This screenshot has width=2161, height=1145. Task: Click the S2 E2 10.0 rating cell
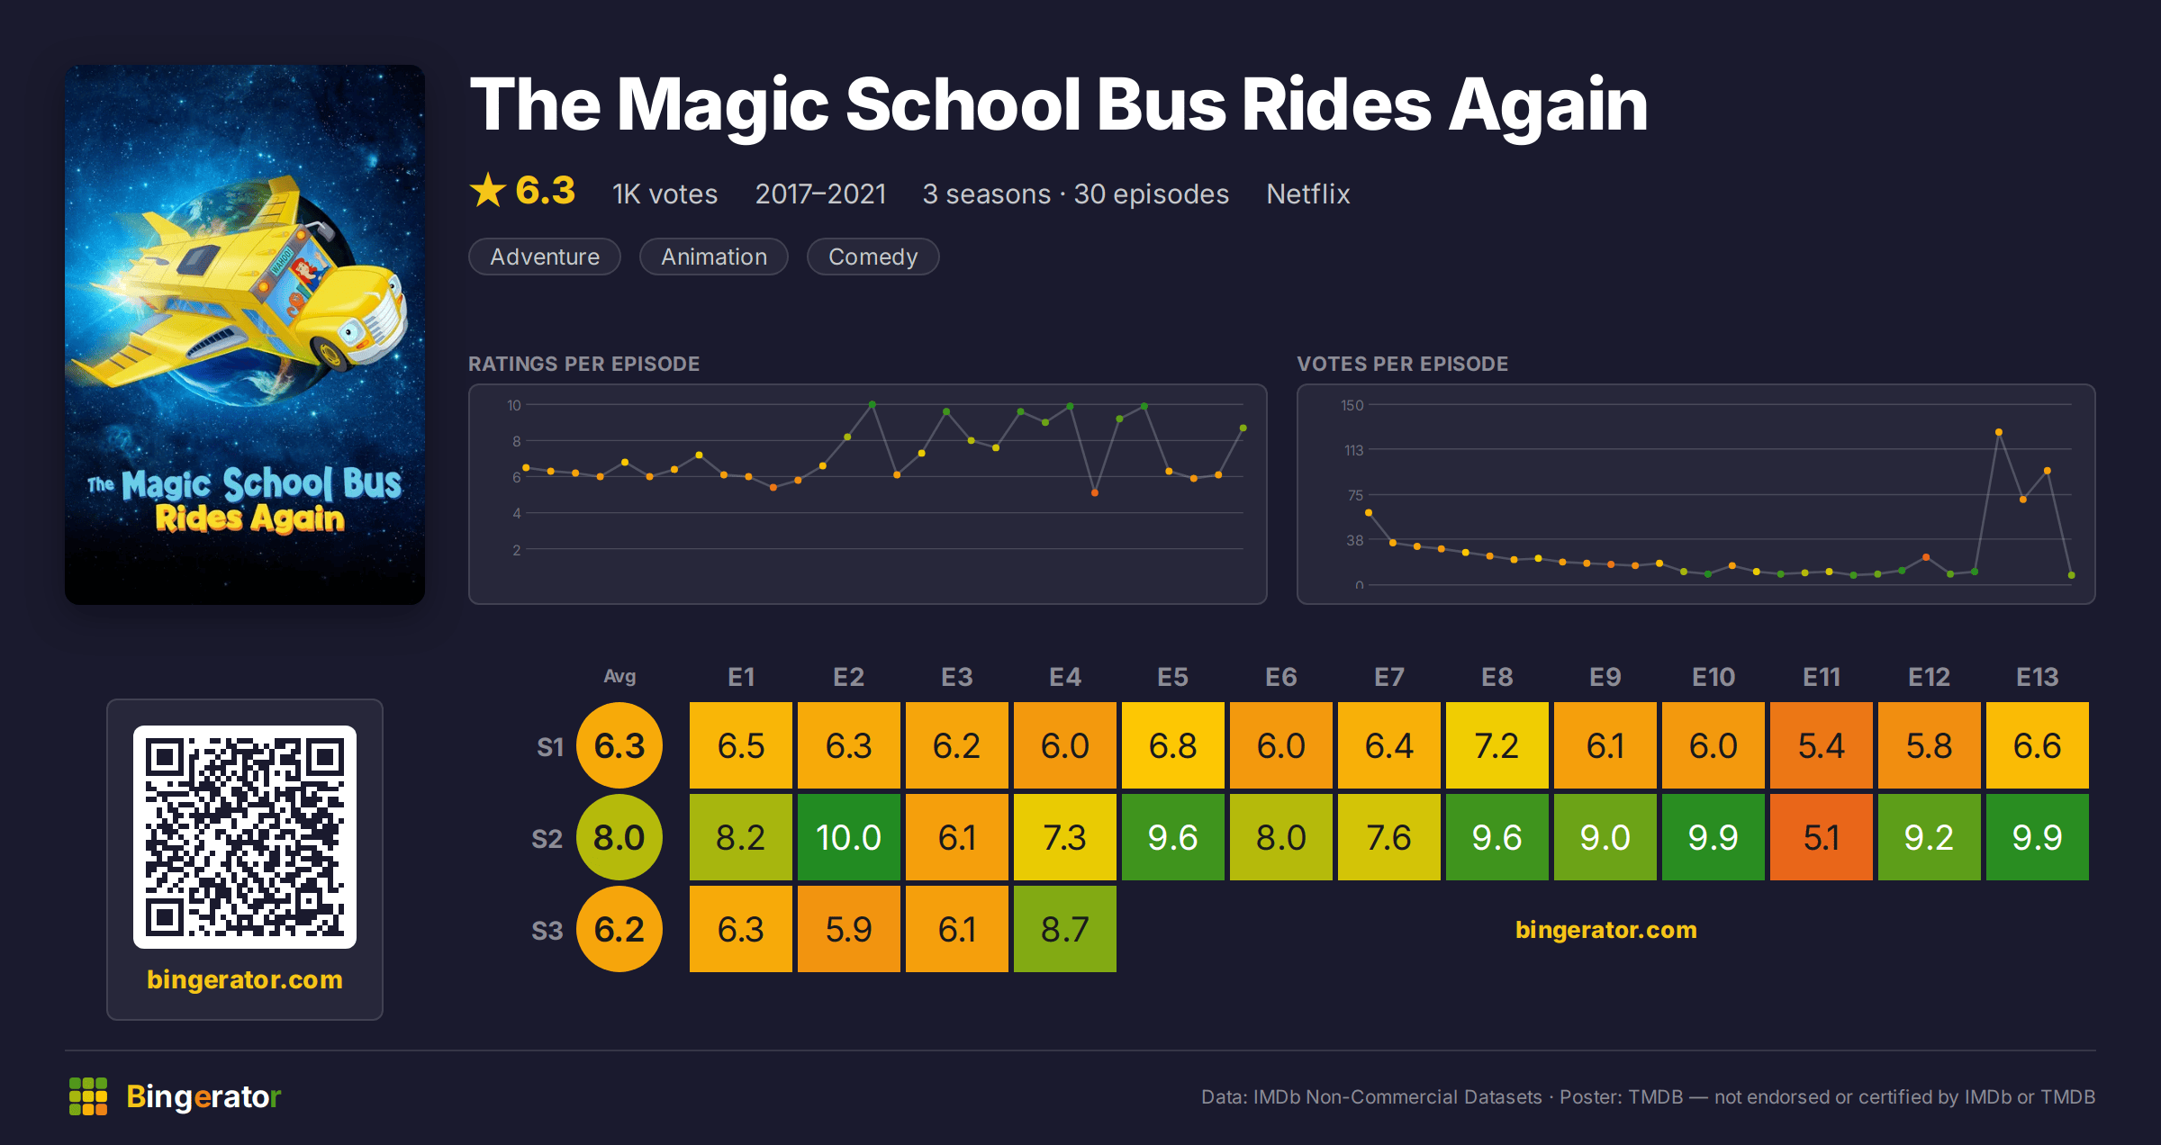[849, 837]
